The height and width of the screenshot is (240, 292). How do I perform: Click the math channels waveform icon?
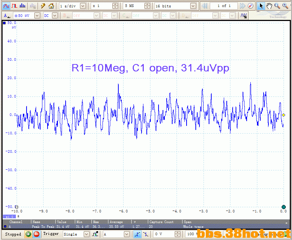tap(244, 15)
